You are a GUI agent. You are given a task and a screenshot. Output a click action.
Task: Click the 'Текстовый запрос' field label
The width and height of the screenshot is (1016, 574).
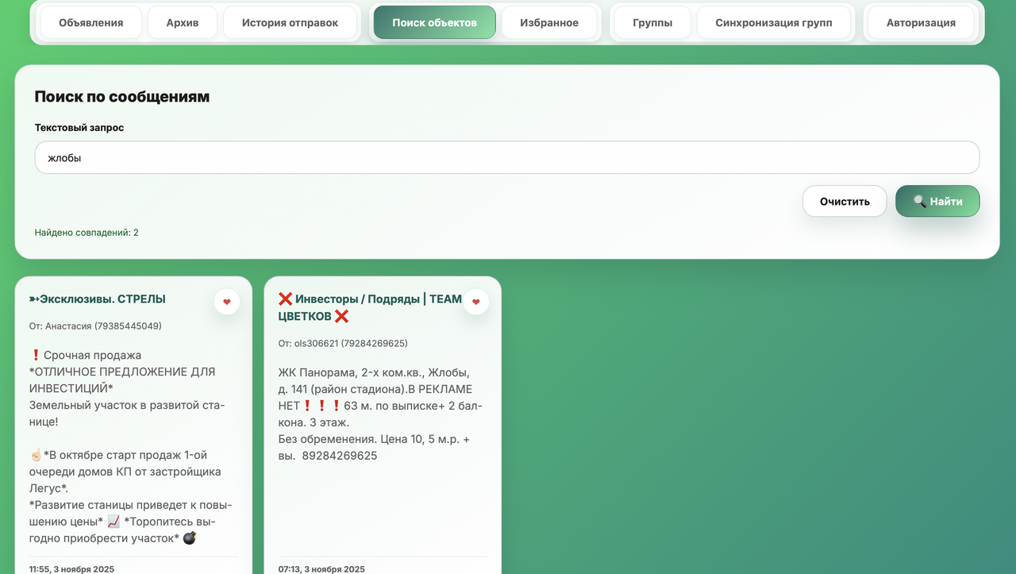point(79,127)
